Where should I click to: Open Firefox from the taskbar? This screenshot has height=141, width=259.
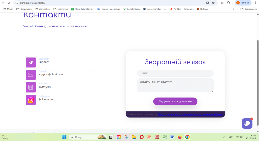(x=180, y=137)
